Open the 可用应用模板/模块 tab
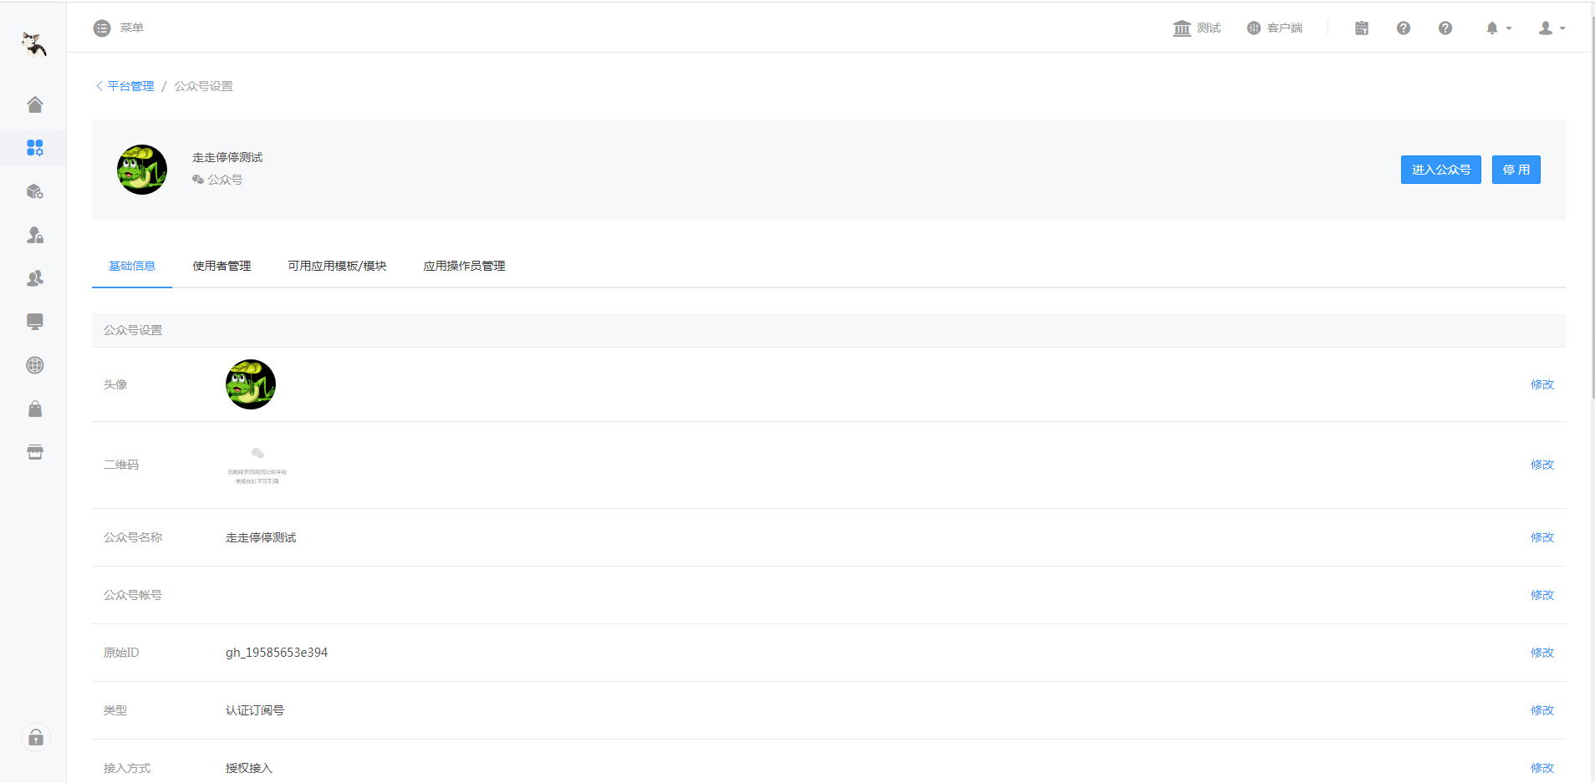The height and width of the screenshot is (783, 1595). tap(337, 266)
